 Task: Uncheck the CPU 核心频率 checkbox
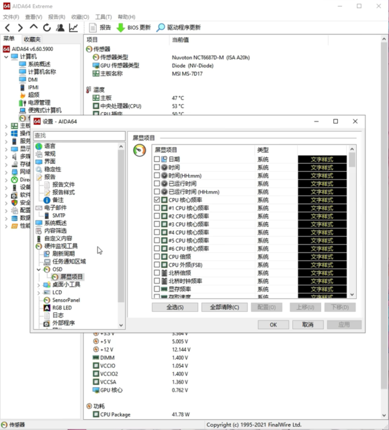pyautogui.click(x=157, y=200)
